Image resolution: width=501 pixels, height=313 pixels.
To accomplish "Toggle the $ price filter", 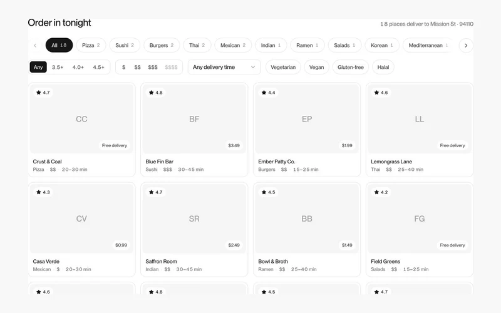I will pyautogui.click(x=123, y=67).
